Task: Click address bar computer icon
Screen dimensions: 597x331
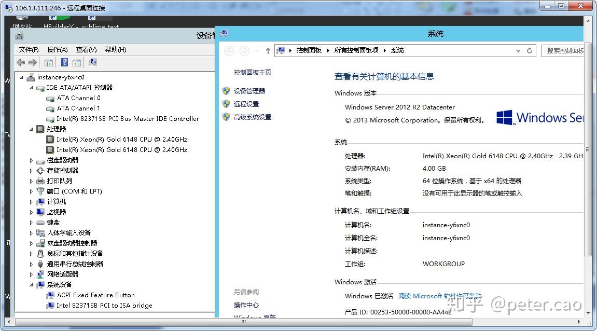Action: point(281,50)
